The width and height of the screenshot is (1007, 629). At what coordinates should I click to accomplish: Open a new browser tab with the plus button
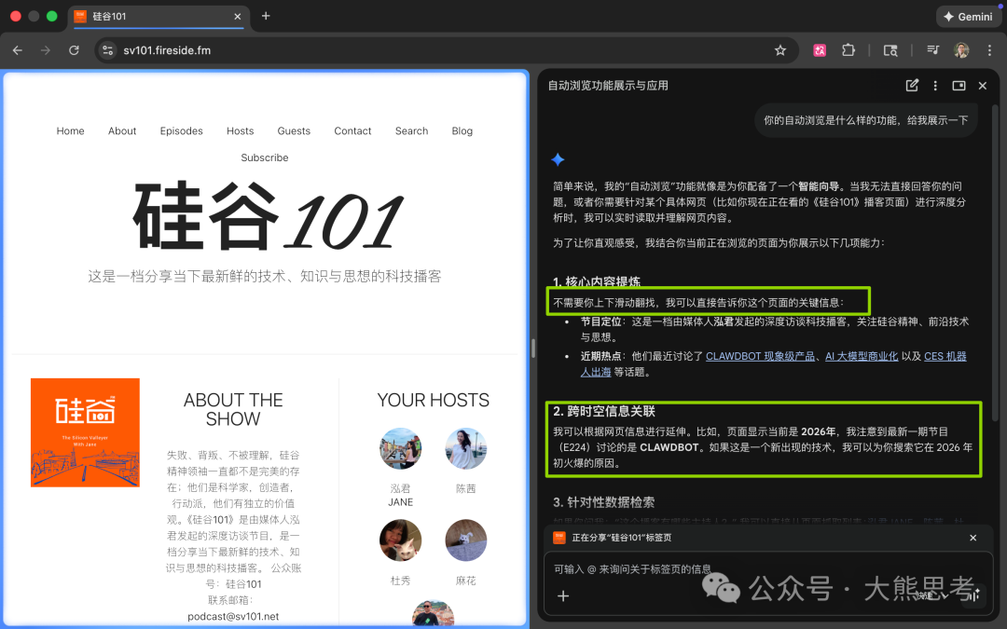click(x=267, y=16)
